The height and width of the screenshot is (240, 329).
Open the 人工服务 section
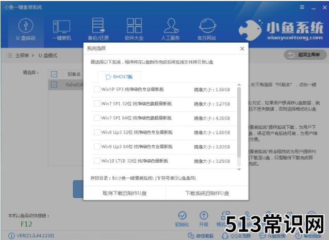[x=171, y=29]
